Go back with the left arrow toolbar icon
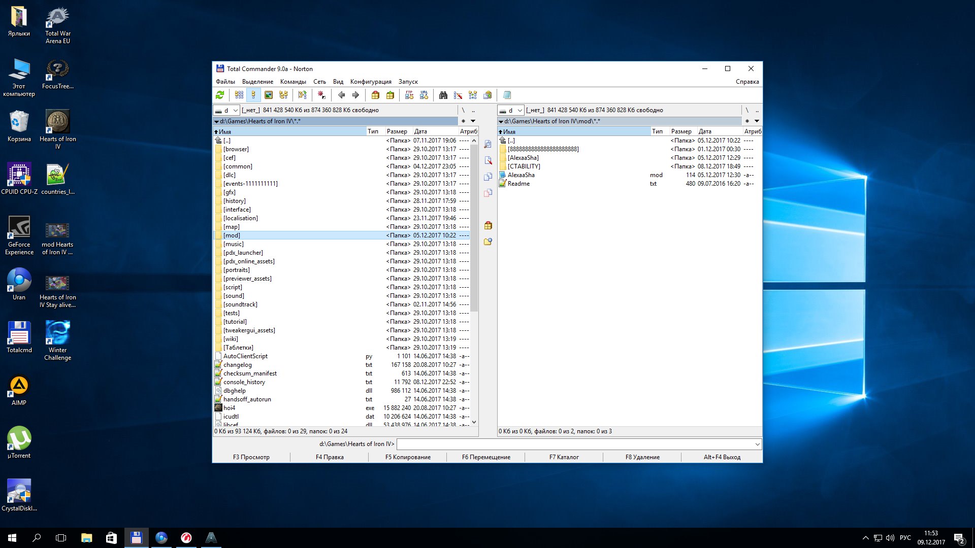The height and width of the screenshot is (548, 975). pyautogui.click(x=341, y=95)
